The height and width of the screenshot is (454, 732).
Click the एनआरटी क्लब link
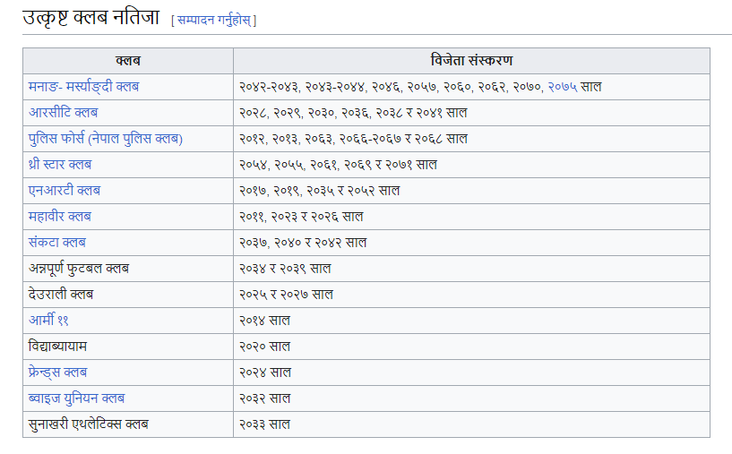[64, 191]
